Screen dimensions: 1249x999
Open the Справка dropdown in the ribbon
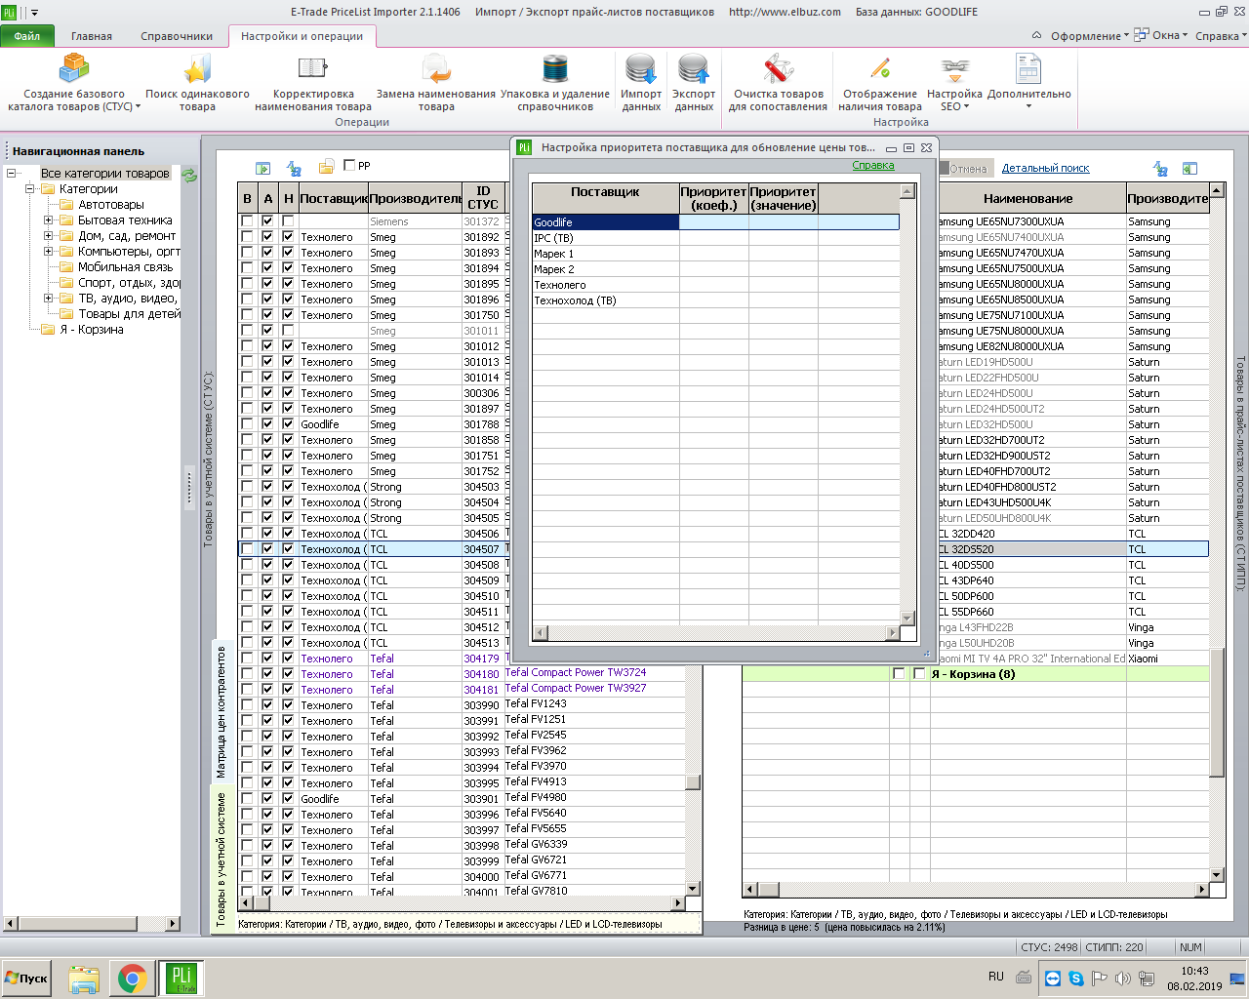1221,36
